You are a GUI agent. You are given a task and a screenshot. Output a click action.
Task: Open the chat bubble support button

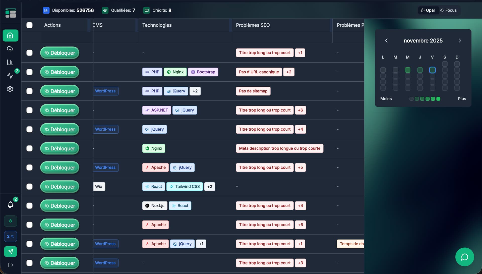point(464,257)
